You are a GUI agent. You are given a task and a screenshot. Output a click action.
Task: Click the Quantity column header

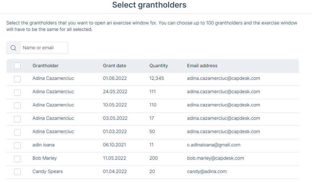click(x=159, y=65)
